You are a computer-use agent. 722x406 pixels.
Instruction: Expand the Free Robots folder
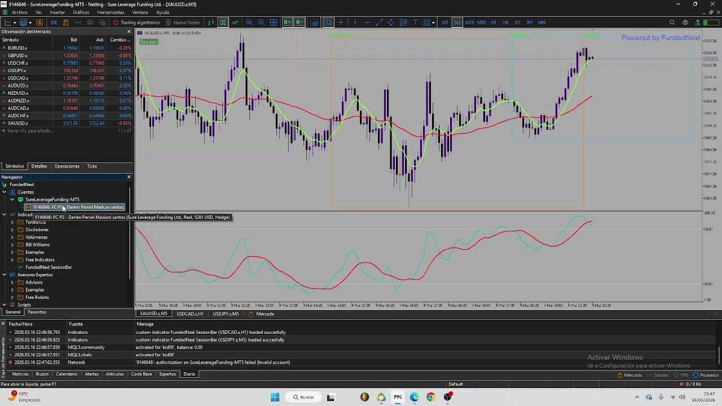12,297
